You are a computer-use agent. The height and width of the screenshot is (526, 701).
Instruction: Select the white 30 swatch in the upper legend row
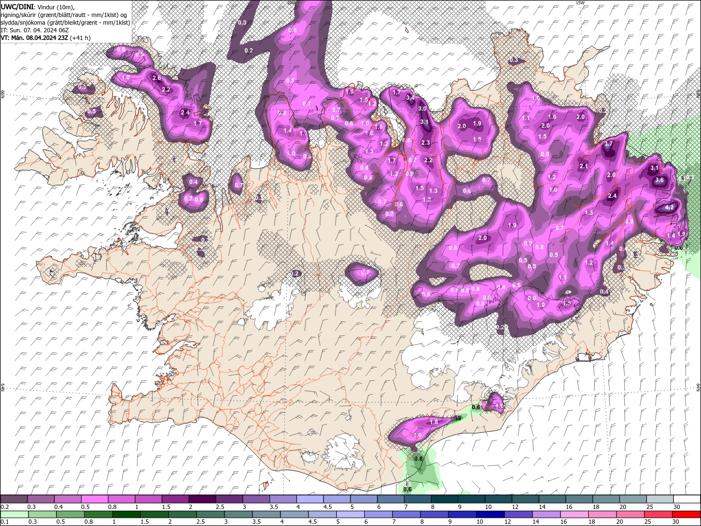coord(687,499)
